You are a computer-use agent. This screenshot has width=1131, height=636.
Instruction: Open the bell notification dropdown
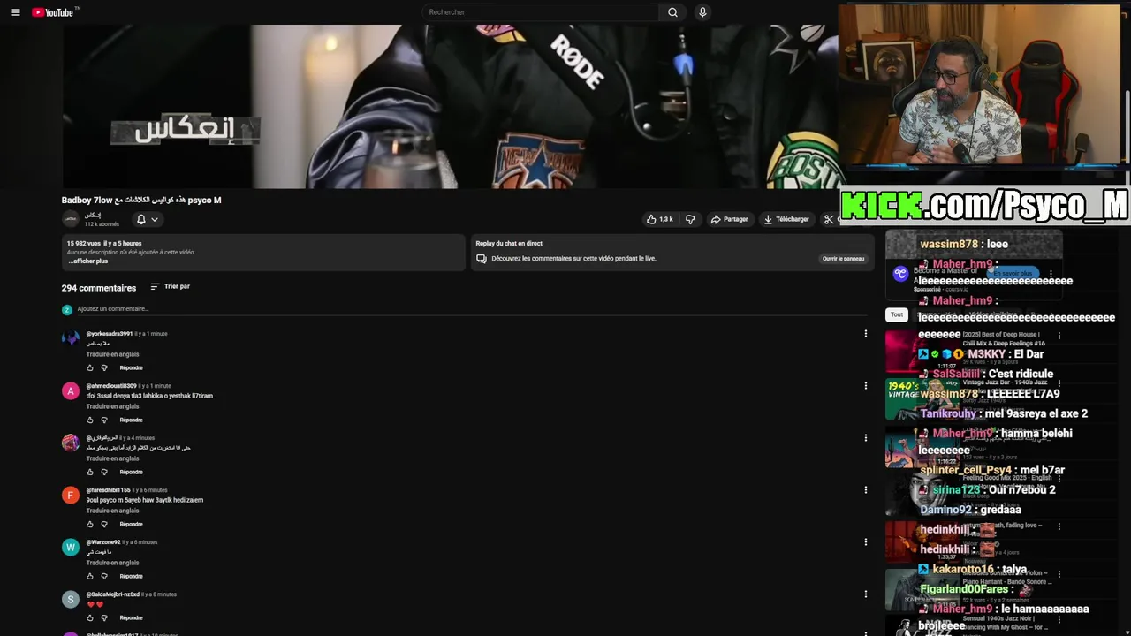click(147, 219)
